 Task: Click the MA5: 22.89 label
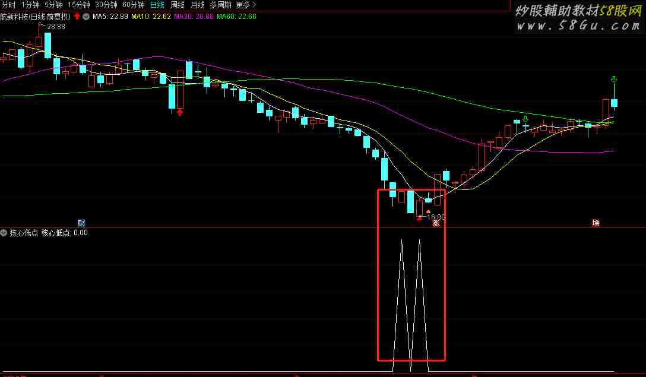[x=110, y=17]
